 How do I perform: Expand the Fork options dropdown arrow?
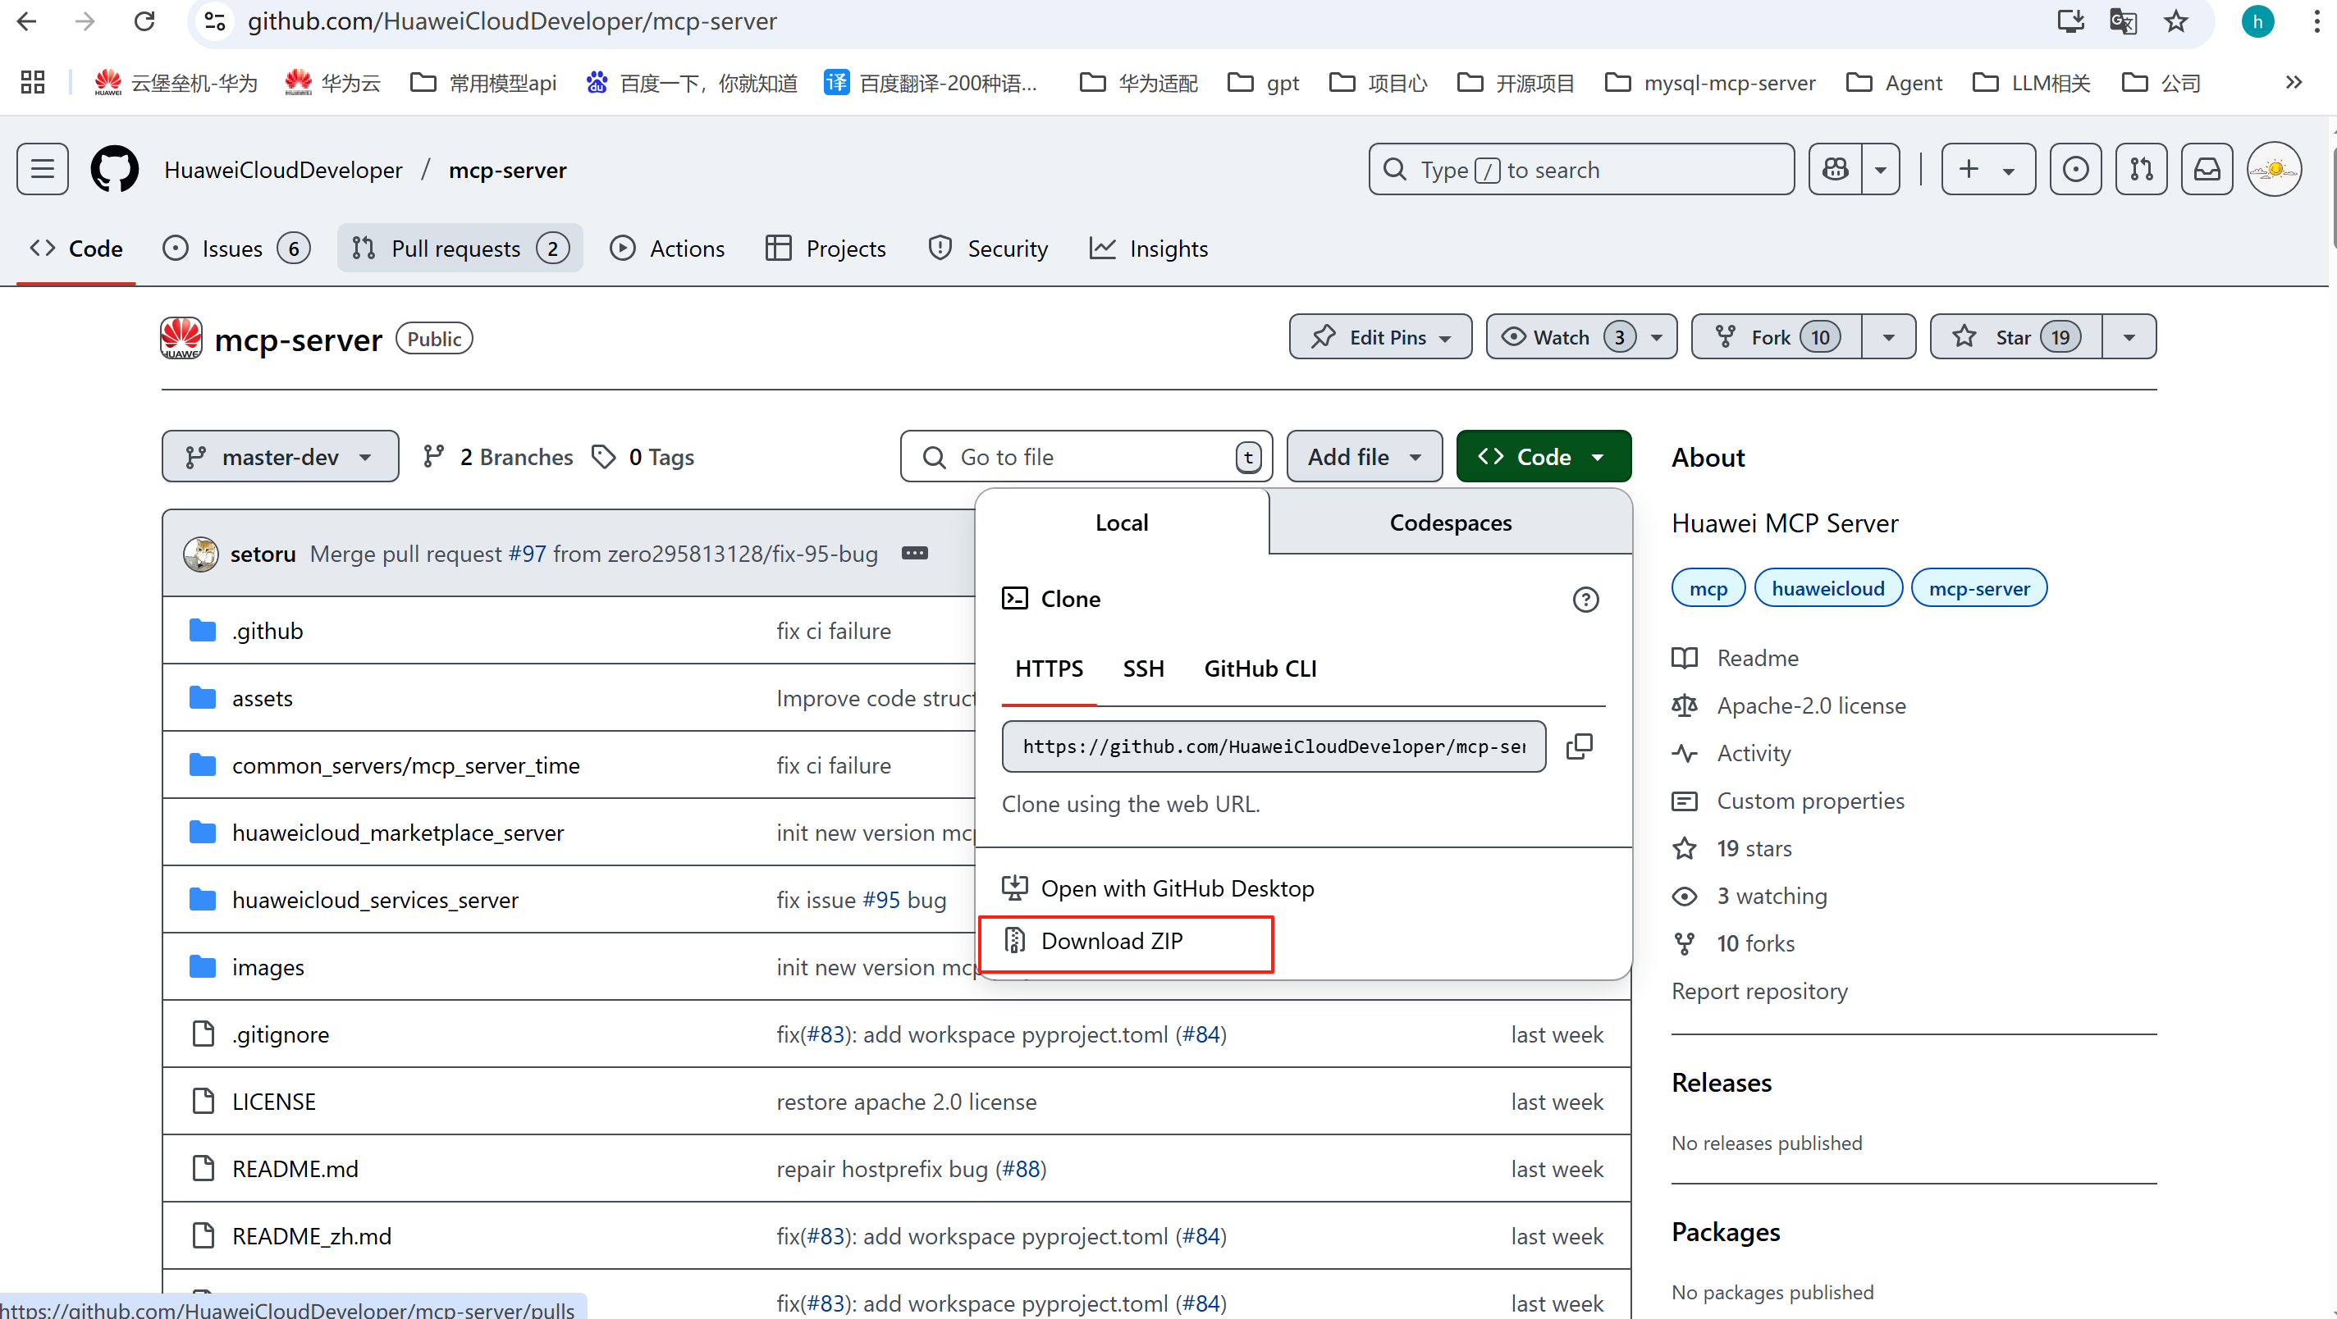1888,337
